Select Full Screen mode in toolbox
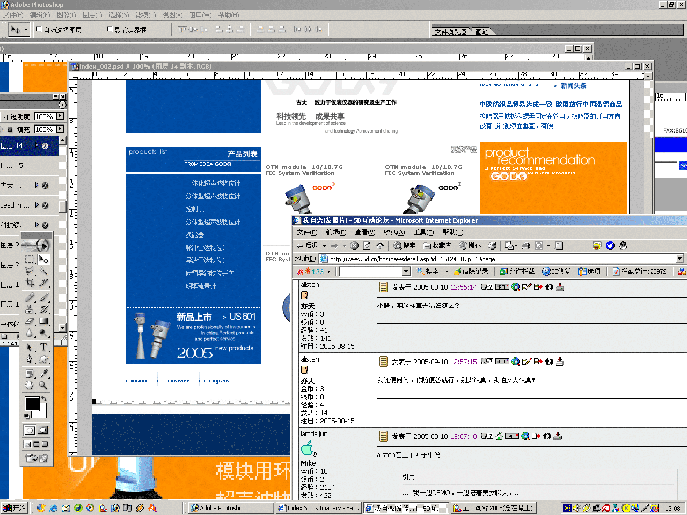Screen dimensions: 687x515 click(45, 444)
